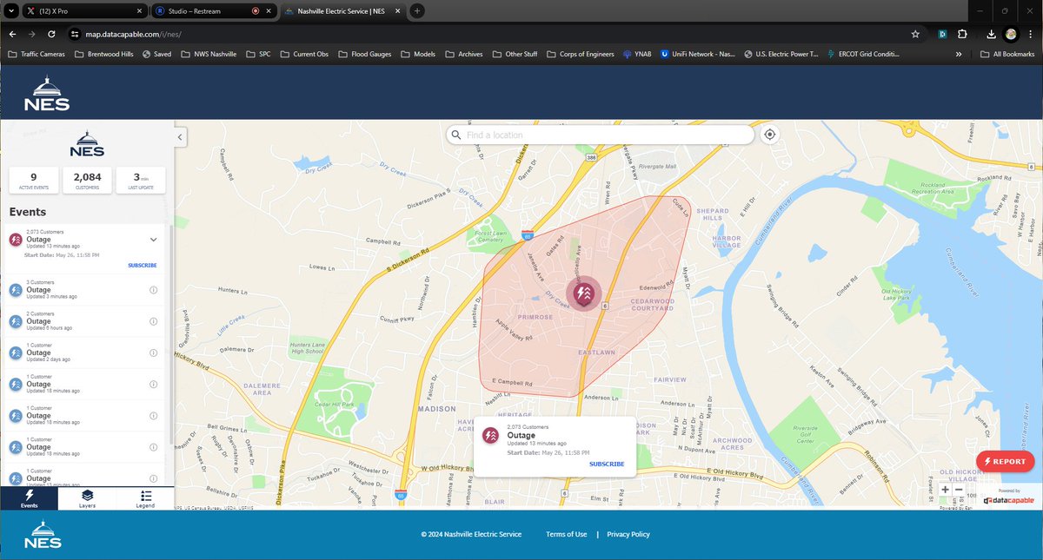The width and height of the screenshot is (1043, 560).
Task: Open the browser profile avatar
Action: (1011, 34)
